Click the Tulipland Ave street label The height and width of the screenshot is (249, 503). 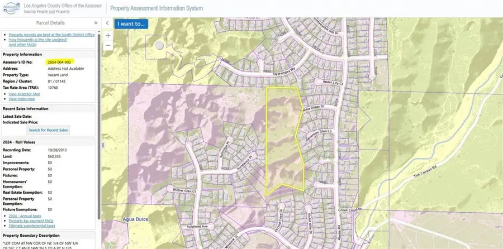(x=198, y=227)
